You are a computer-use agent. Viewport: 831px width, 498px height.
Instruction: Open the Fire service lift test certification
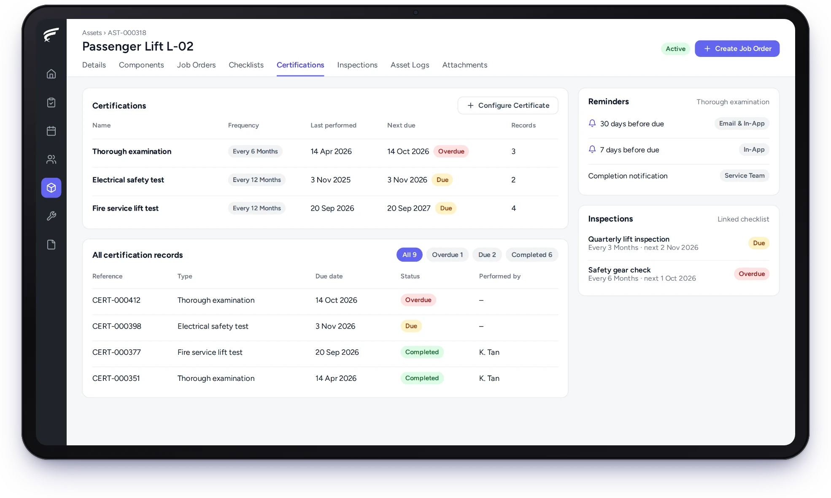325,208
